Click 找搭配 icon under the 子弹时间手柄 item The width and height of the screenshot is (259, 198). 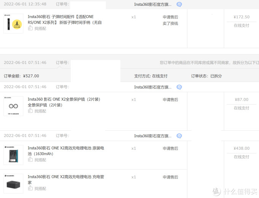coord(30,29)
